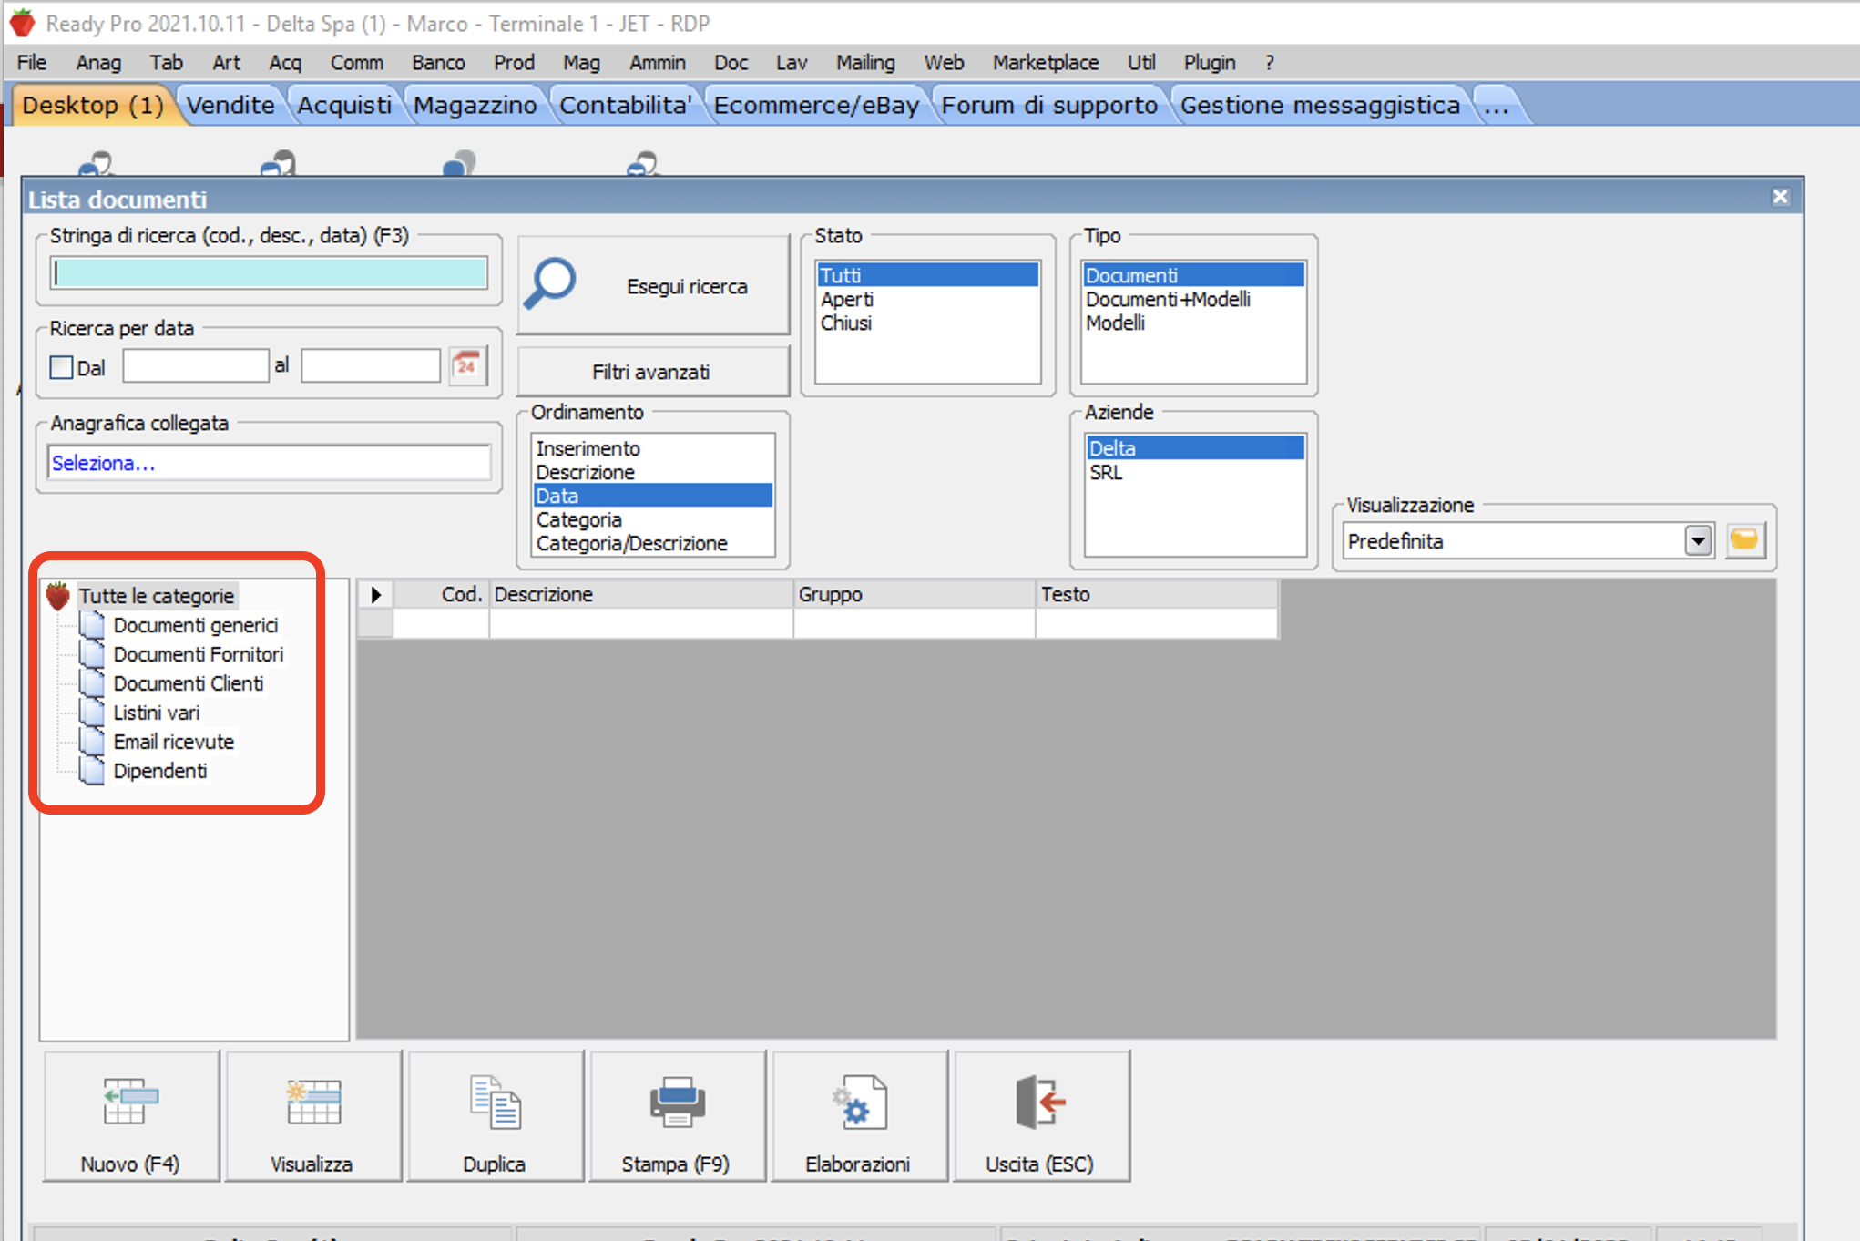The image size is (1860, 1241).
Task: Enable the Dal date checkbox
Action: click(61, 367)
